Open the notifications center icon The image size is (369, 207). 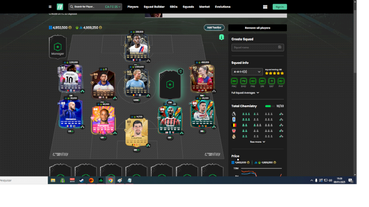[x=351, y=180]
